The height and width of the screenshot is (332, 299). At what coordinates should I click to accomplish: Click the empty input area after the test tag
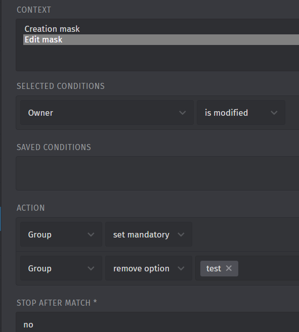(x=269, y=268)
